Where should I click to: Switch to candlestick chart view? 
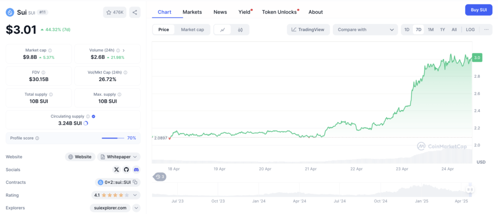tap(240, 30)
